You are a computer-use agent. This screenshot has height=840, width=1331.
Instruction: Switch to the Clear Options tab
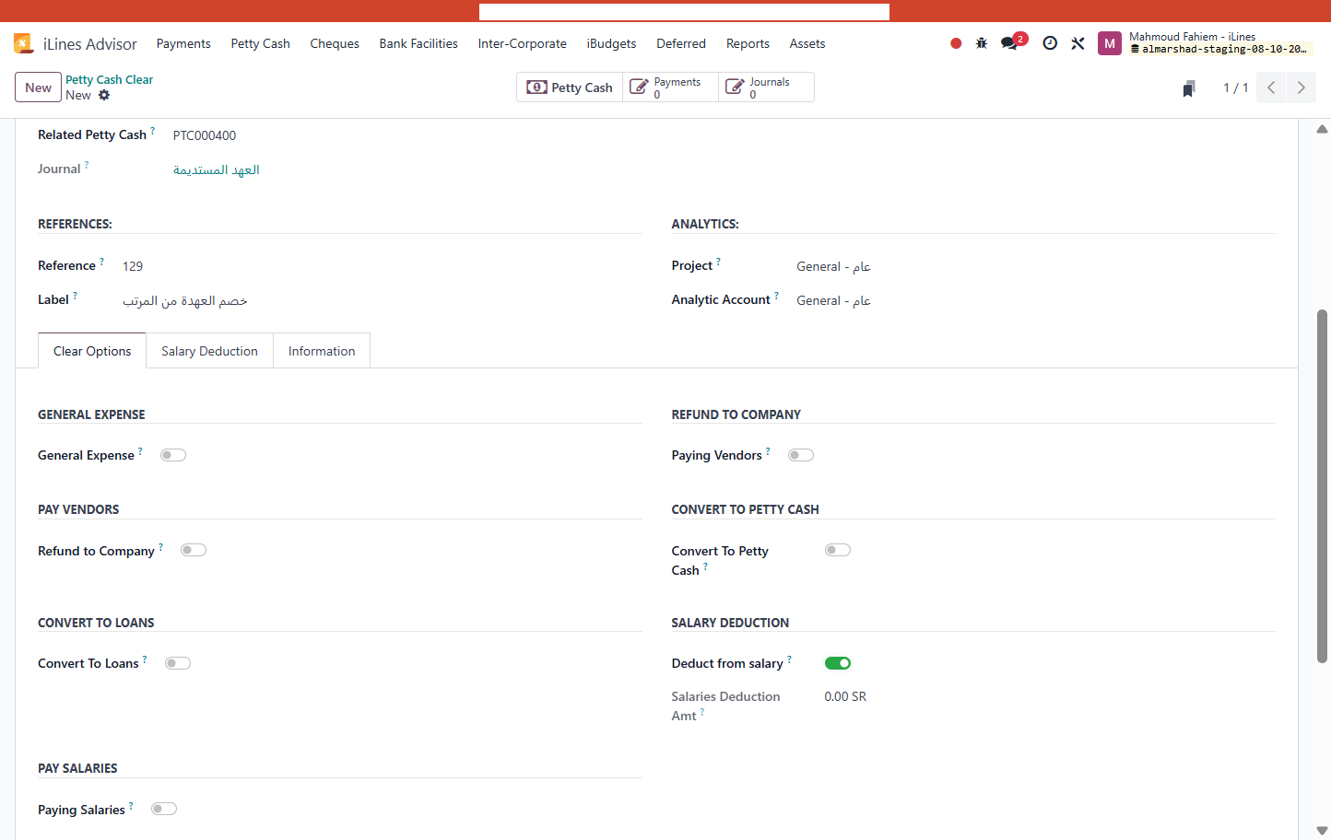tap(92, 351)
